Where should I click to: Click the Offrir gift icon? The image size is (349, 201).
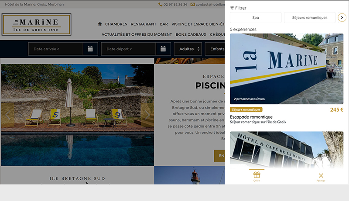(x=257, y=175)
